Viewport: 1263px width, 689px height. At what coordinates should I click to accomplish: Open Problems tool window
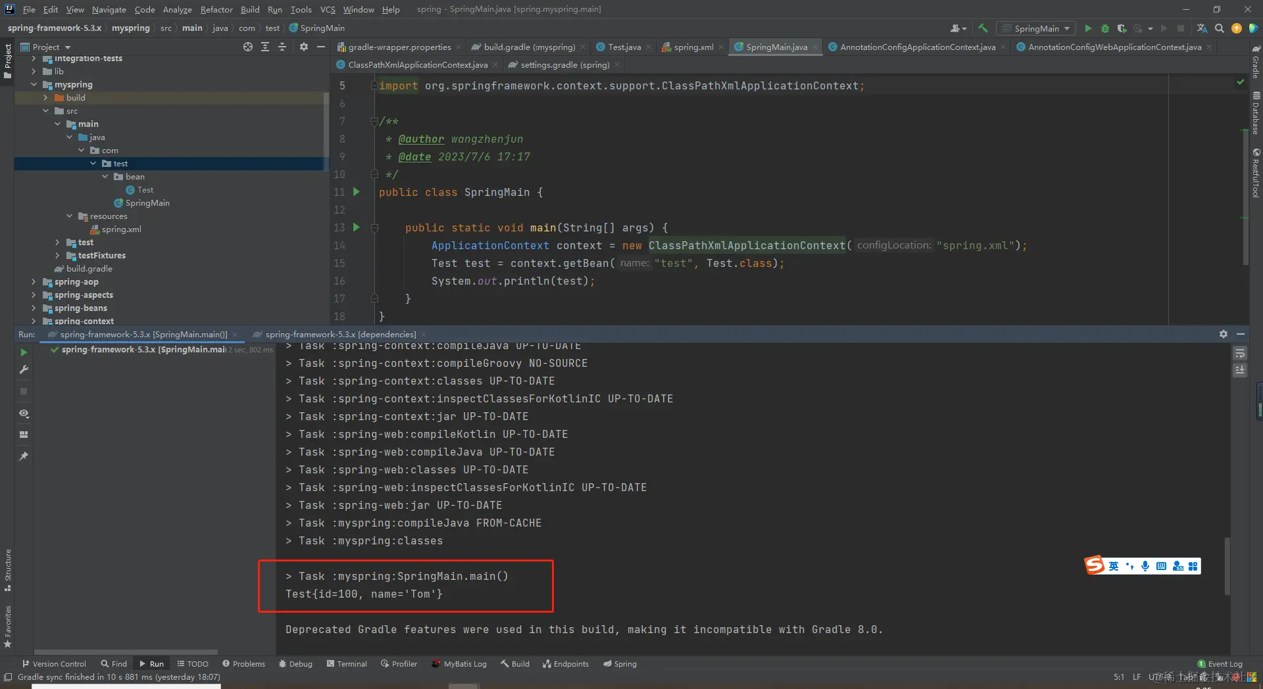(243, 663)
